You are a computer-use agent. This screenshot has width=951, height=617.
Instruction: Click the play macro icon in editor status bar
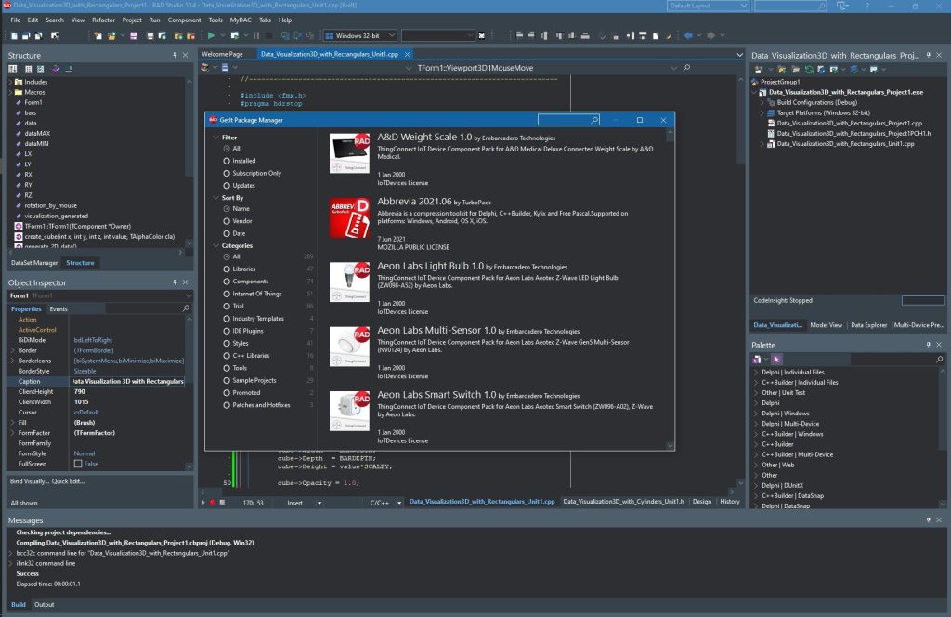tap(203, 503)
